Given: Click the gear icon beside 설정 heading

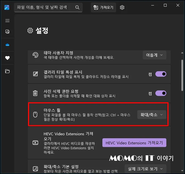Looking at the screenshot, I should pos(30,31).
